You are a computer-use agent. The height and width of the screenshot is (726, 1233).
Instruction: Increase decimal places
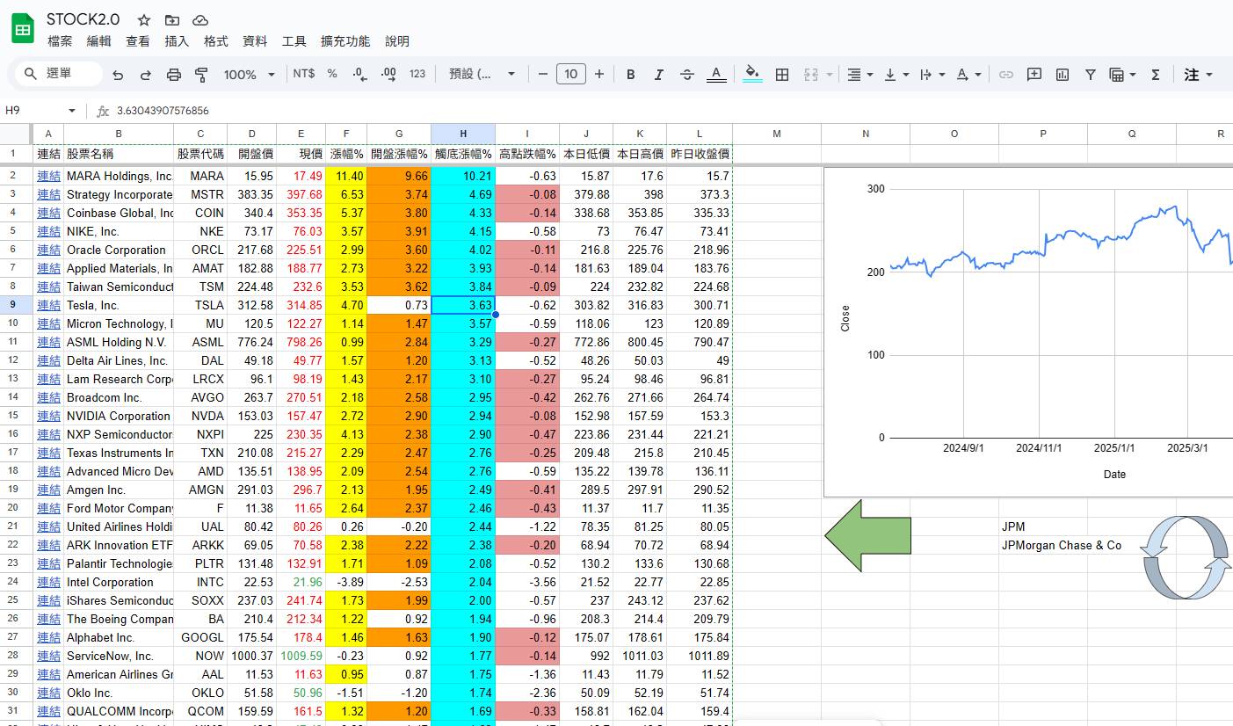click(388, 75)
